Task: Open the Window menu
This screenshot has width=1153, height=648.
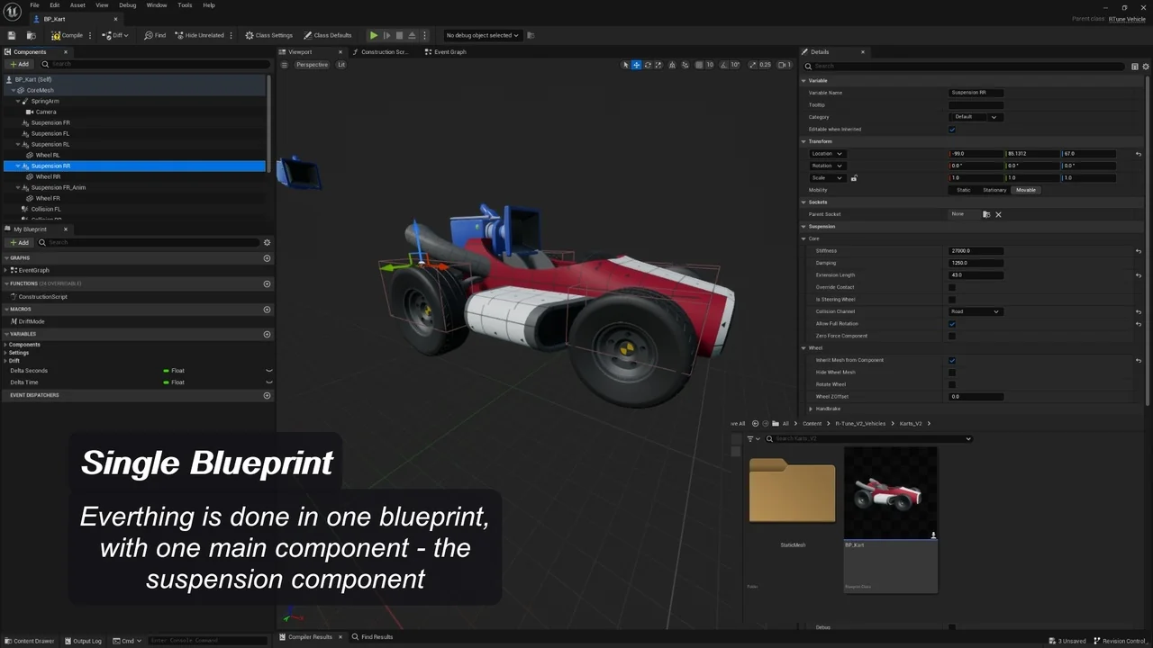Action: pyautogui.click(x=157, y=5)
